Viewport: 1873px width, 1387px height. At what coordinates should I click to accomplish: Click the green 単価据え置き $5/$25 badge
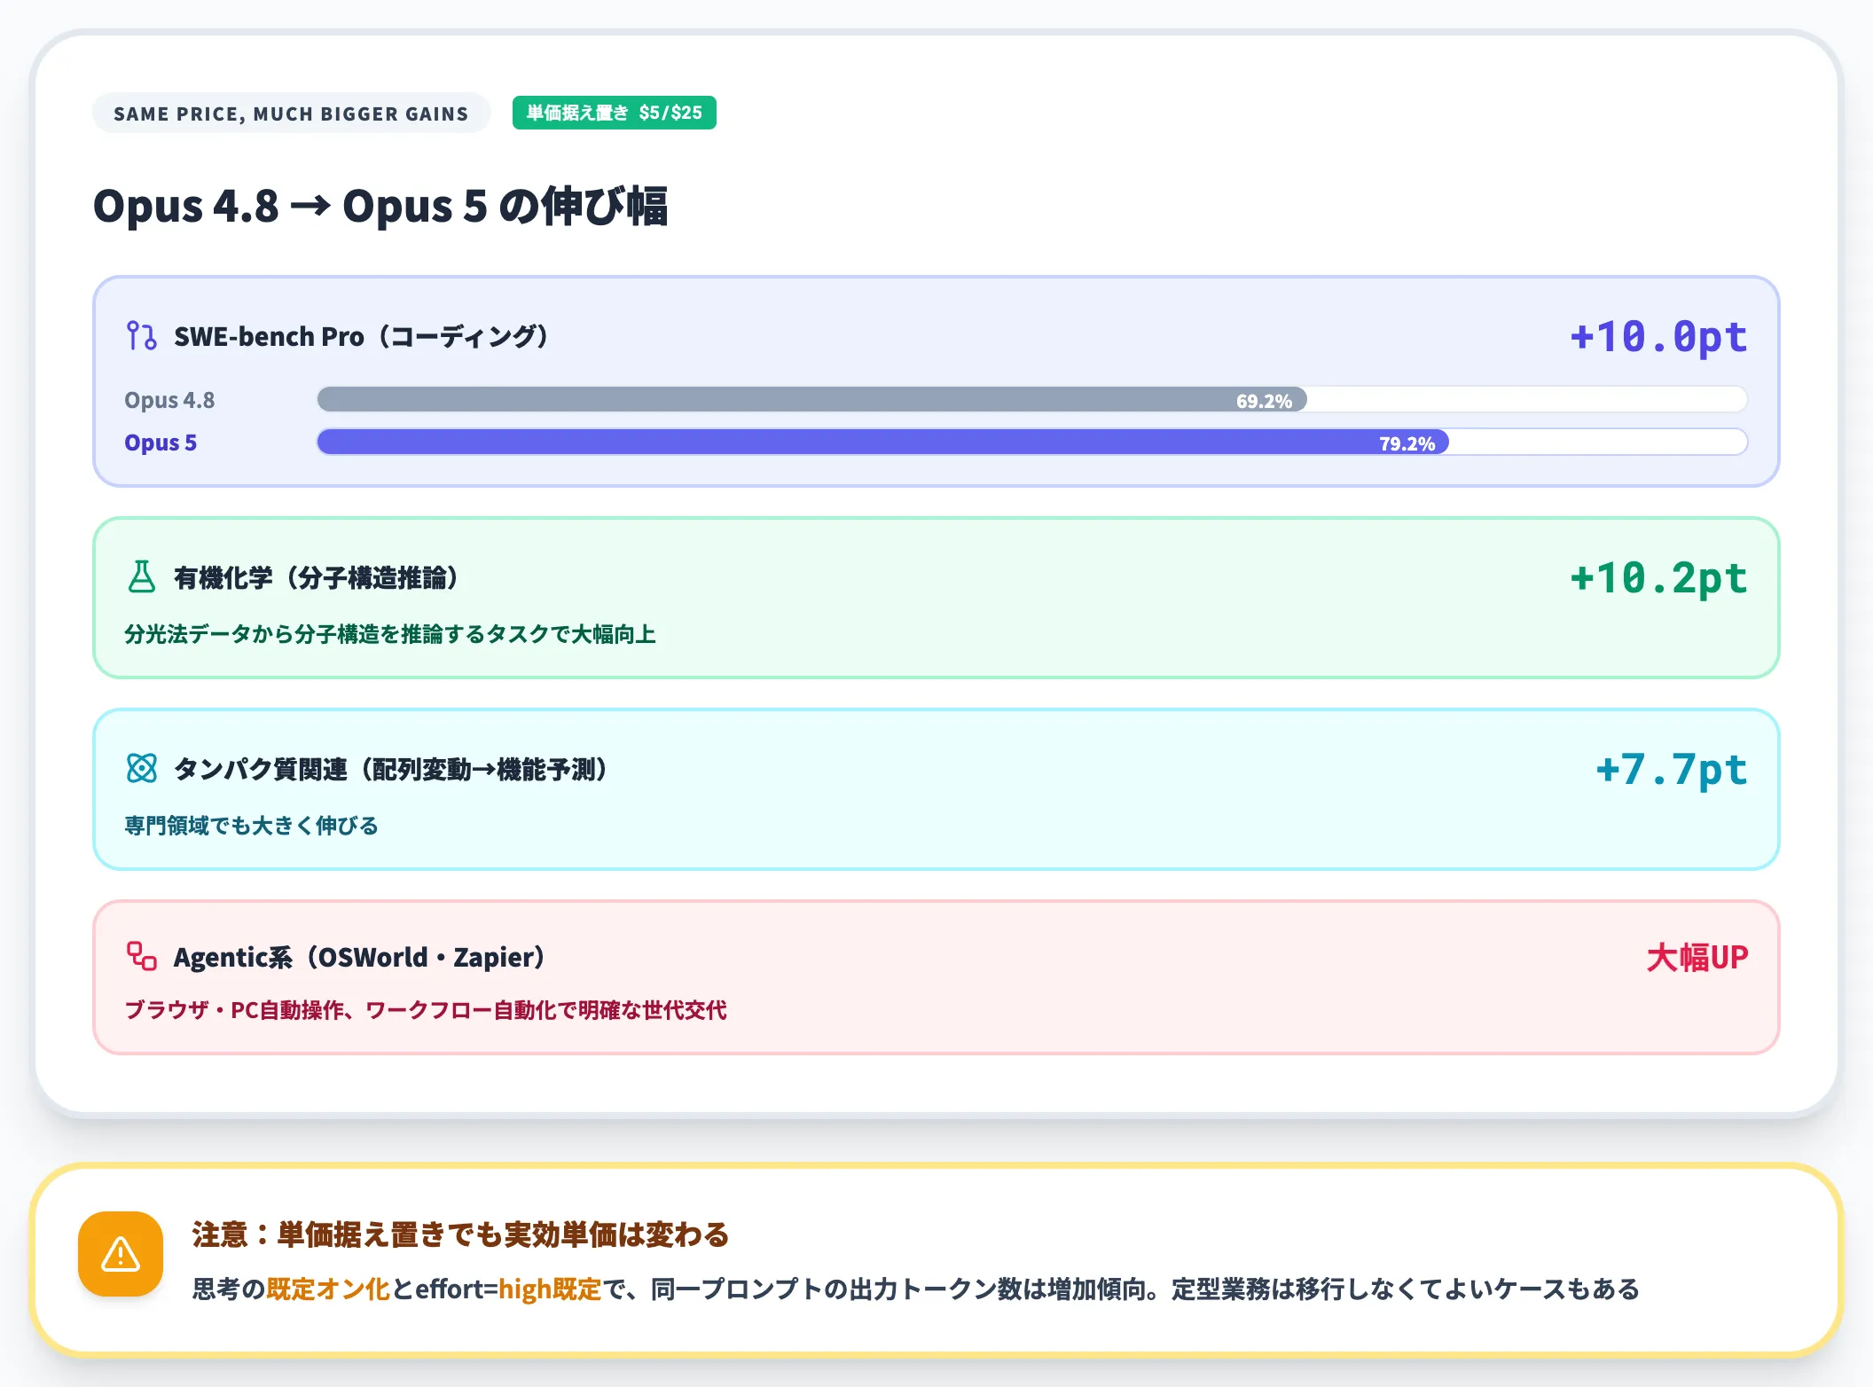614,113
